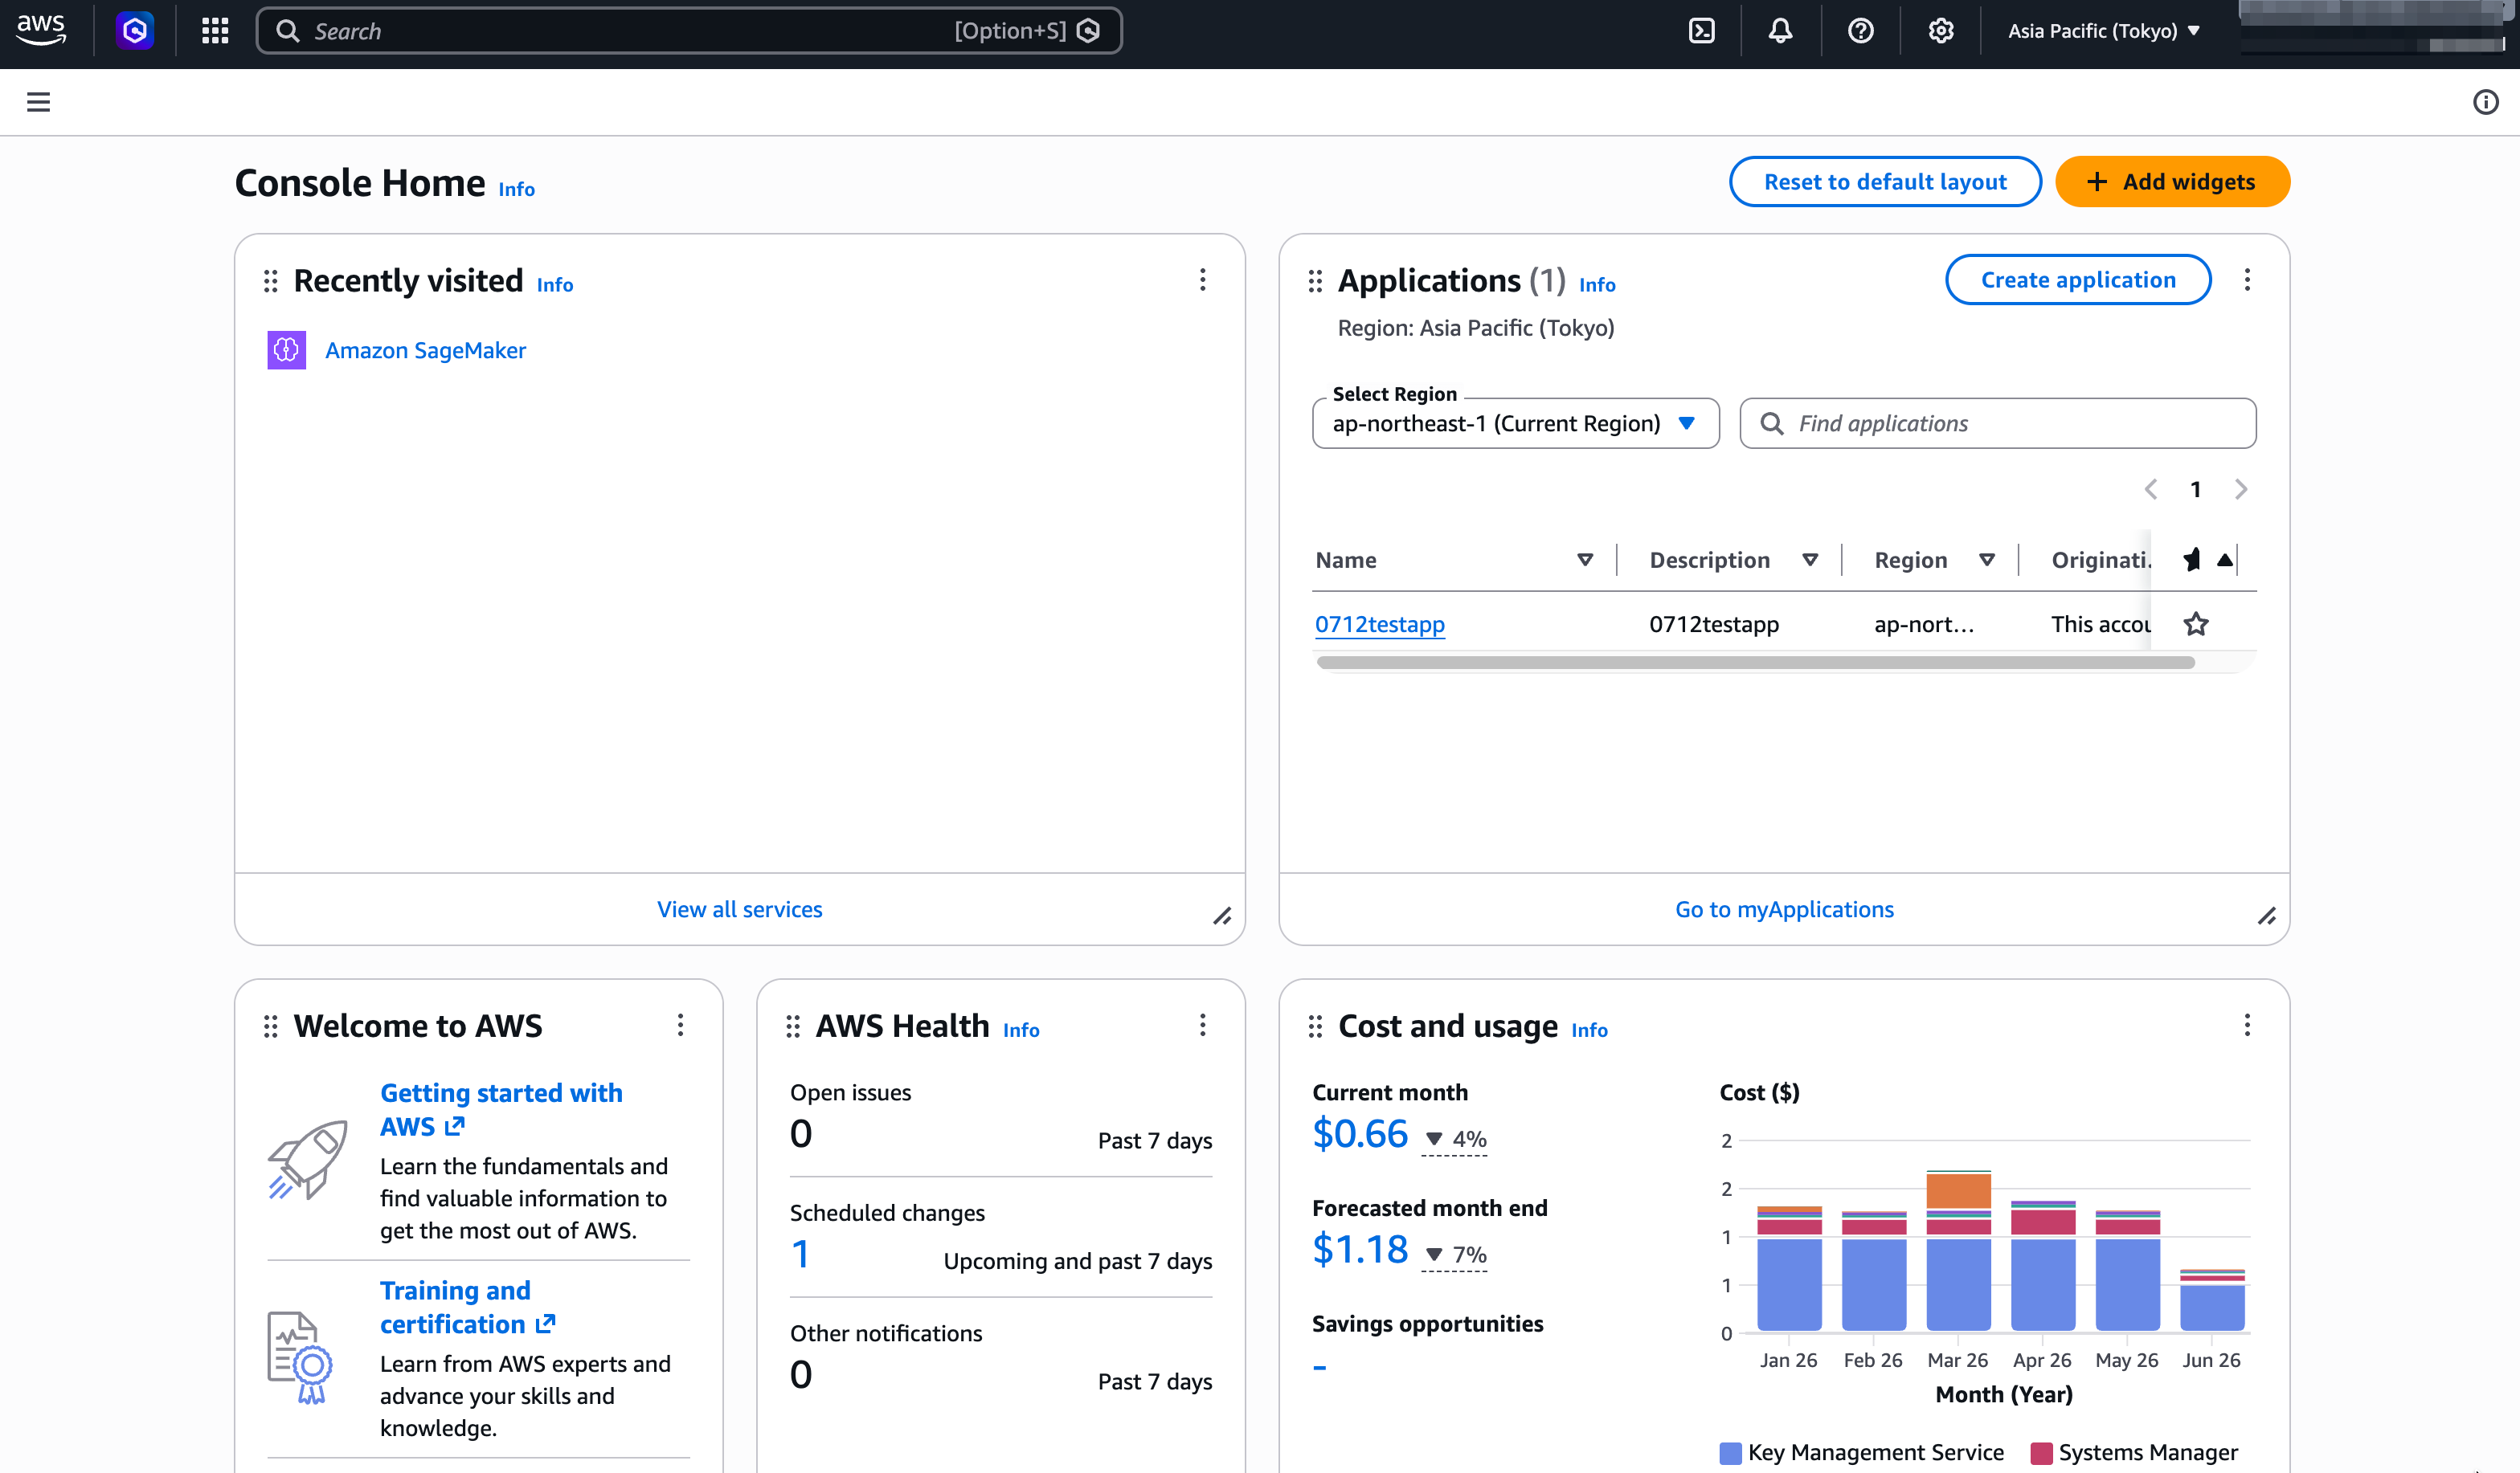2520x1473 pixels.
Task: Click the applications table horizontal scrollbar
Action: 1755,663
